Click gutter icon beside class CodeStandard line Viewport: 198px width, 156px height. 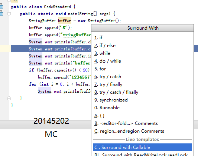(x=1, y=6)
